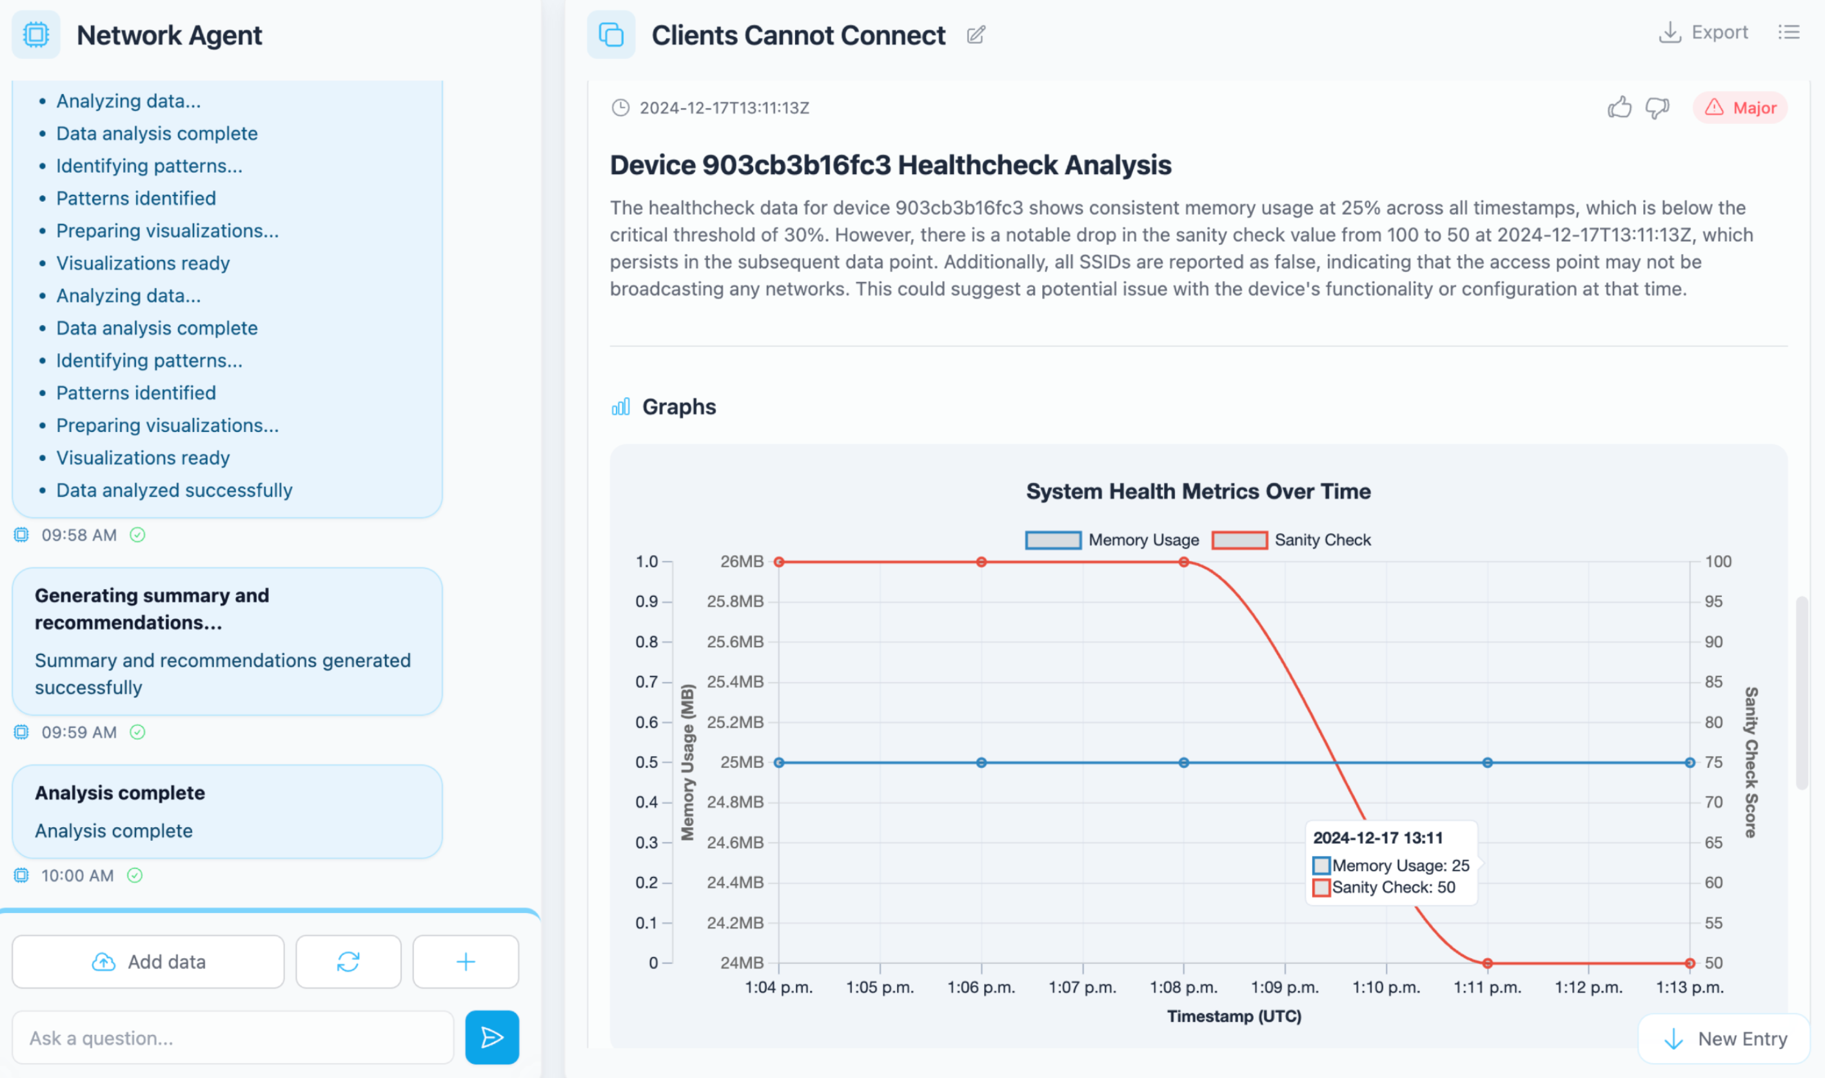
Task: Click the refresh icon button
Action: coord(348,961)
